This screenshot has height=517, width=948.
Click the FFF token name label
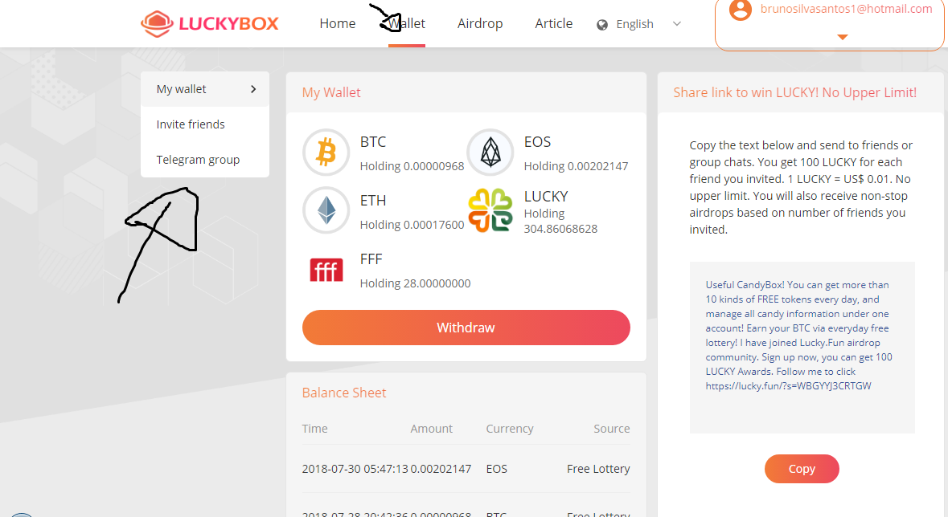click(x=371, y=259)
